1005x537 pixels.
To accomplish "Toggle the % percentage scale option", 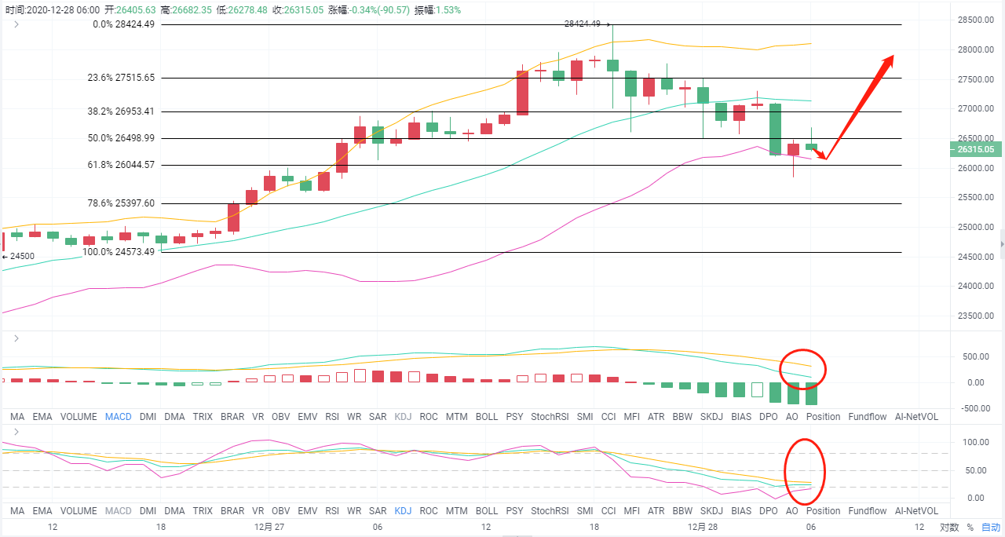I will [970, 528].
